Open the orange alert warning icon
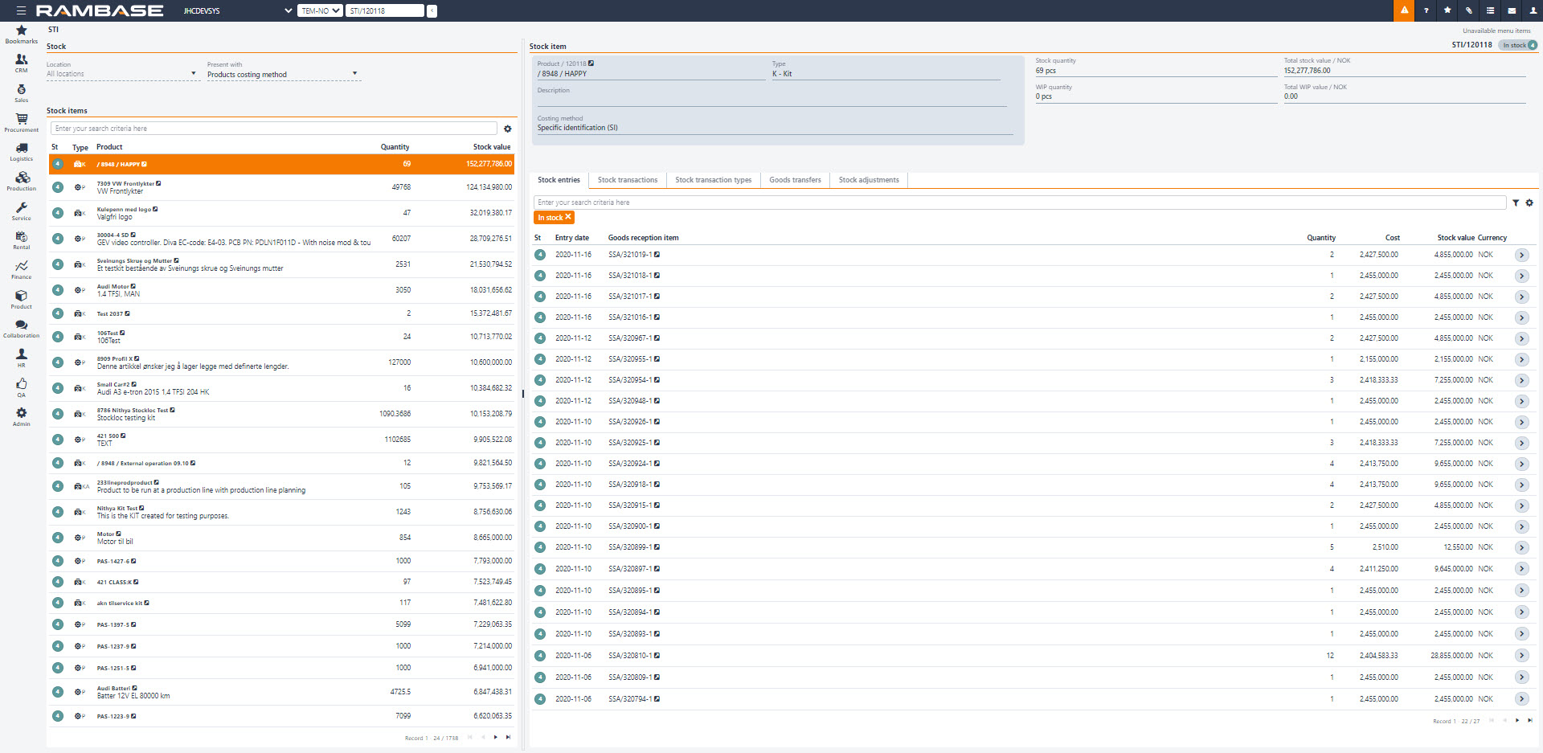Viewport: 1543px width, 753px height. (x=1404, y=10)
